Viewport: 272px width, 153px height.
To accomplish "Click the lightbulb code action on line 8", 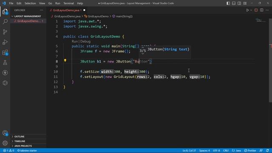I will pos(65,60).
